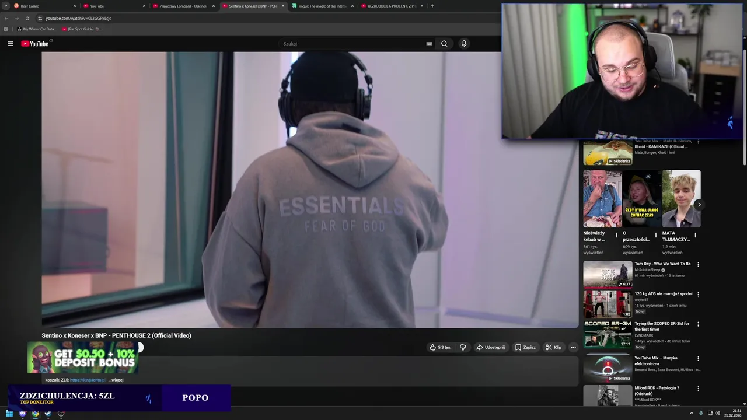747x420 pixels.
Task: Go forward in browser history
Action: (x=16, y=18)
